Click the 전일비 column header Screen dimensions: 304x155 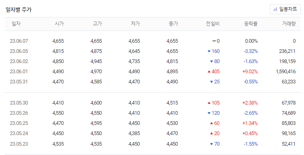213,24
